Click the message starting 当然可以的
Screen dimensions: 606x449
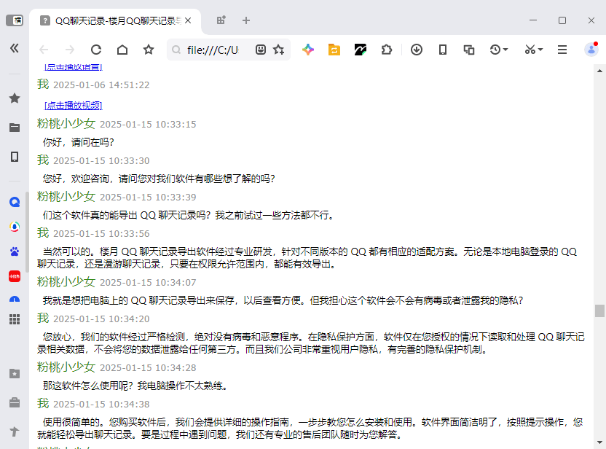coord(307,258)
